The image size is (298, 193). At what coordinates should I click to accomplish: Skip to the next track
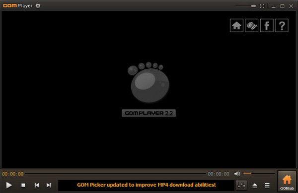pos(49,185)
